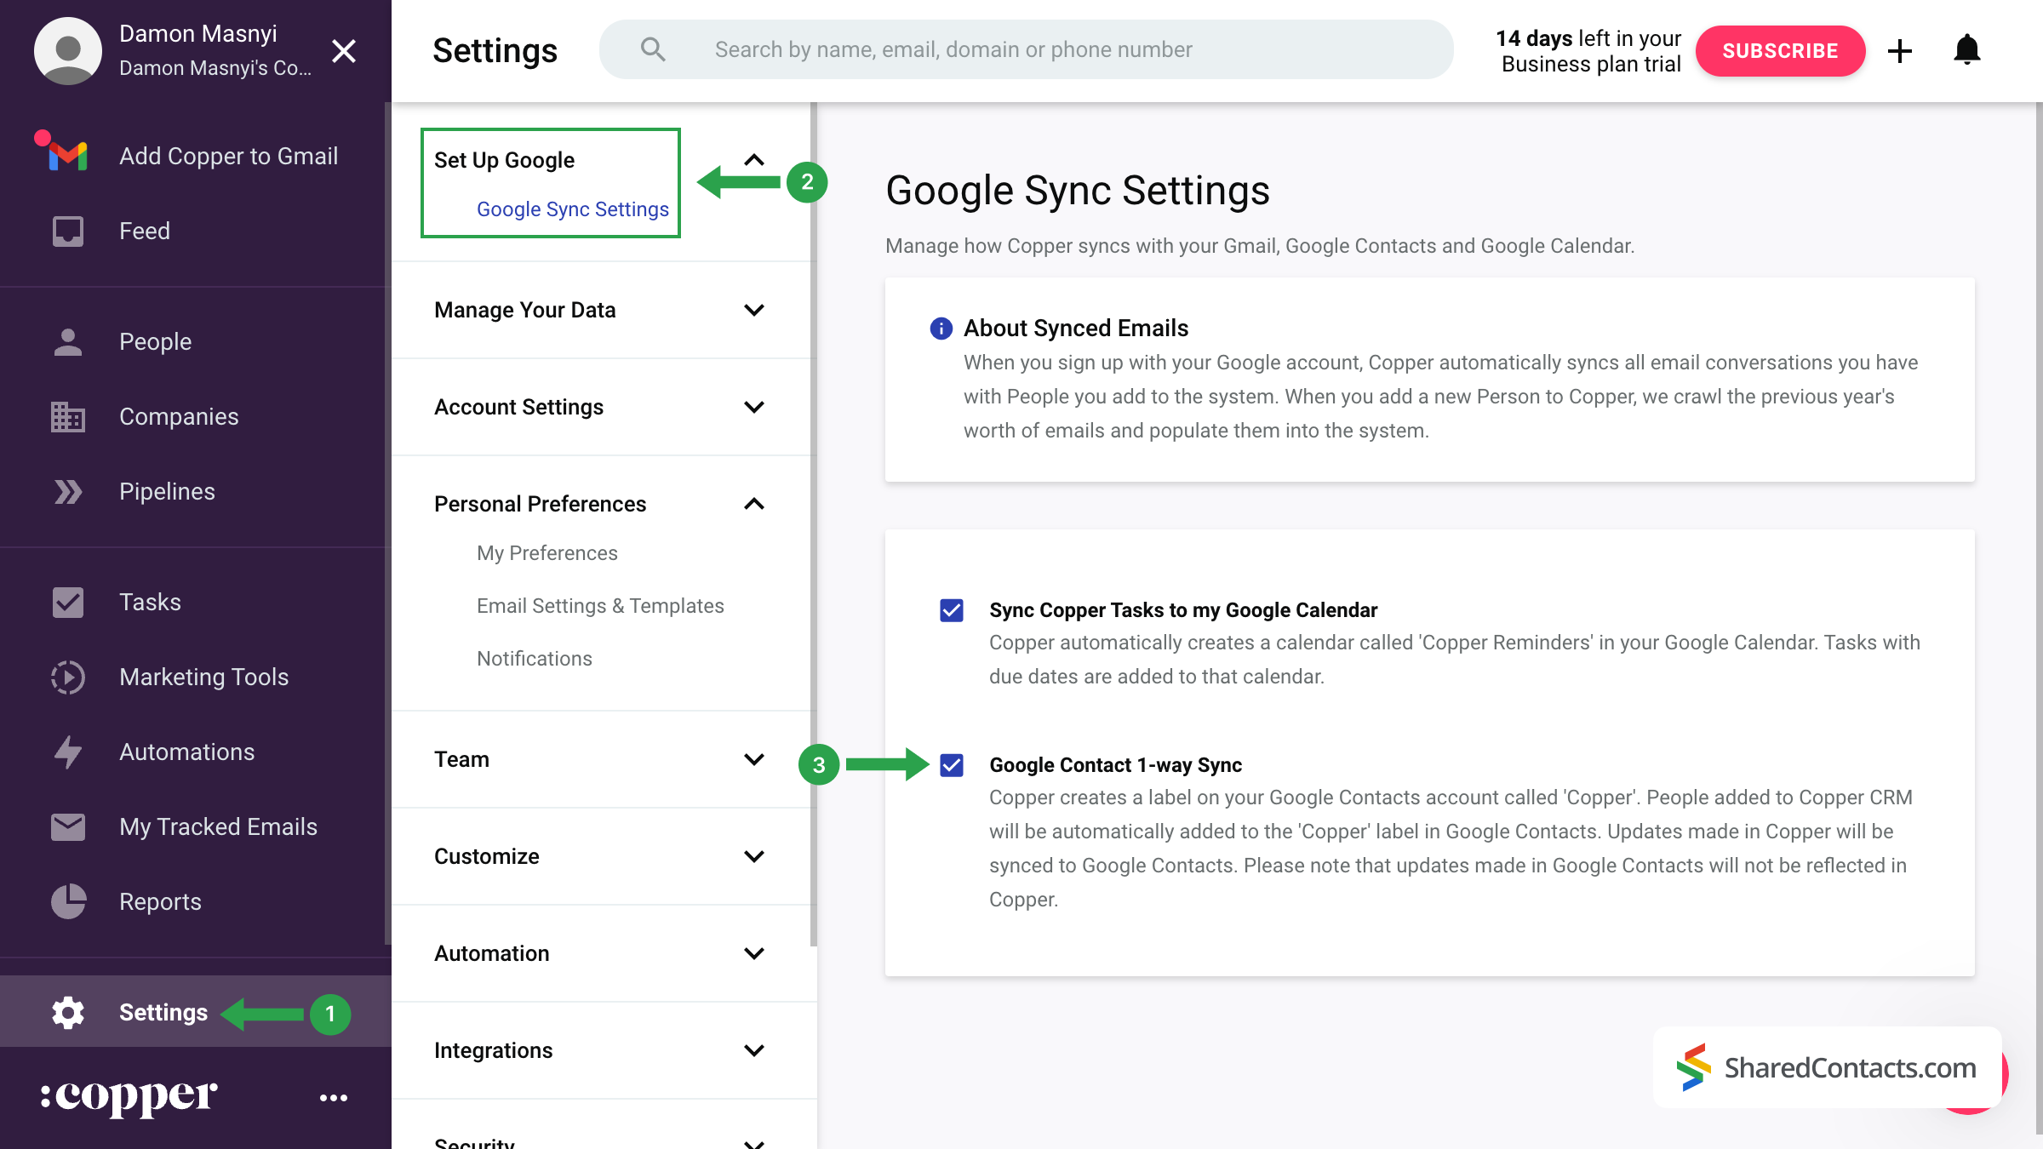Image resolution: width=2043 pixels, height=1149 pixels.
Task: Click the Marketing Tools play-circle icon
Action: [x=68, y=677]
